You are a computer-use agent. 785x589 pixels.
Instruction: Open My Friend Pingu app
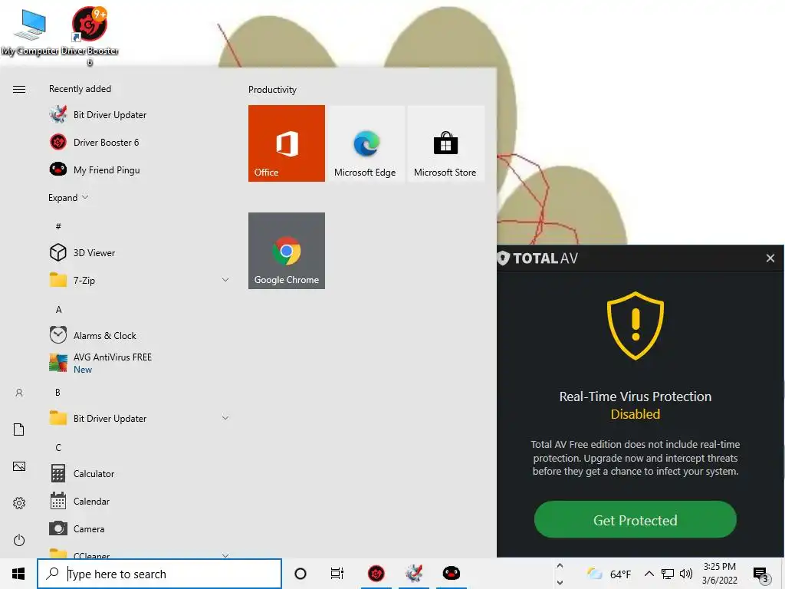tap(139, 169)
